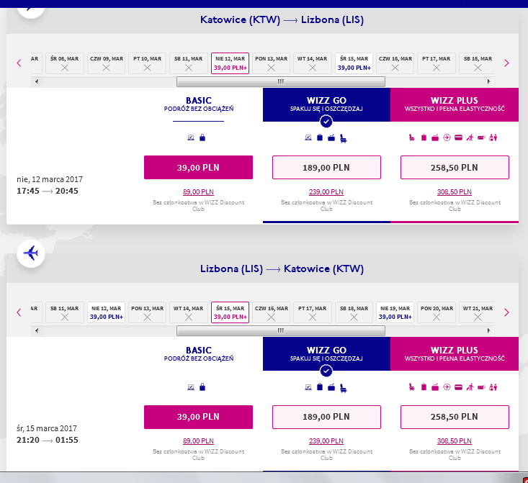
Task: Click priority boarding walker icon in outbound WIZZ PLUS
Action: 470,137
